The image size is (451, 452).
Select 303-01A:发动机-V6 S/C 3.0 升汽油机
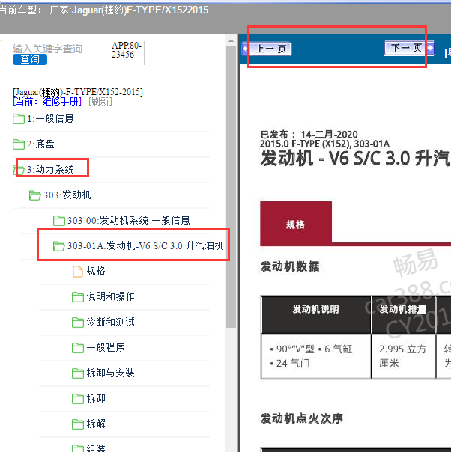145,246
